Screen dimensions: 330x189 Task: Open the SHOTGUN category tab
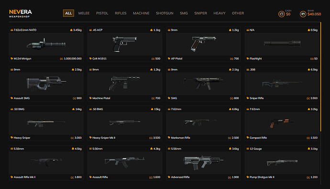tap(165, 13)
